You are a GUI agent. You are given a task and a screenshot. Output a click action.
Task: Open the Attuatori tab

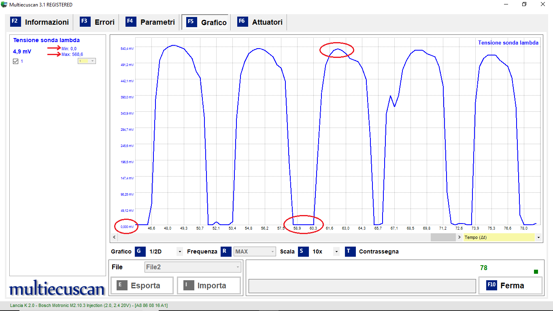pyautogui.click(x=267, y=22)
